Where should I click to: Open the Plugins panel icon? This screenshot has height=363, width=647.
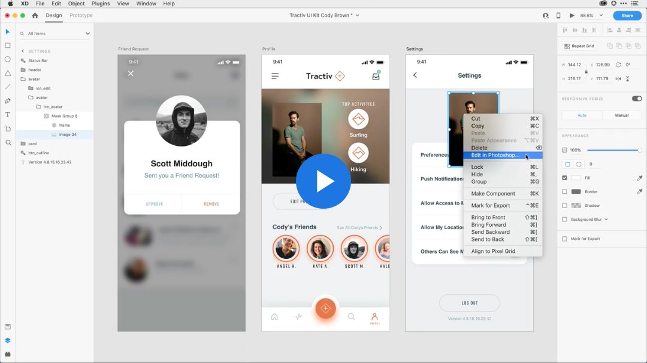coord(7,355)
